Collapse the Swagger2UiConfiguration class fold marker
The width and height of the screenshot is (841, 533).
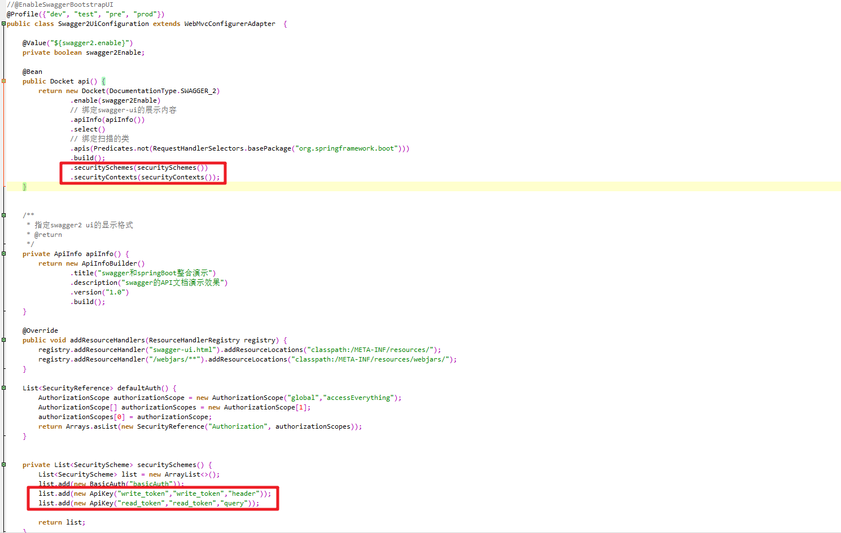[x=3, y=24]
